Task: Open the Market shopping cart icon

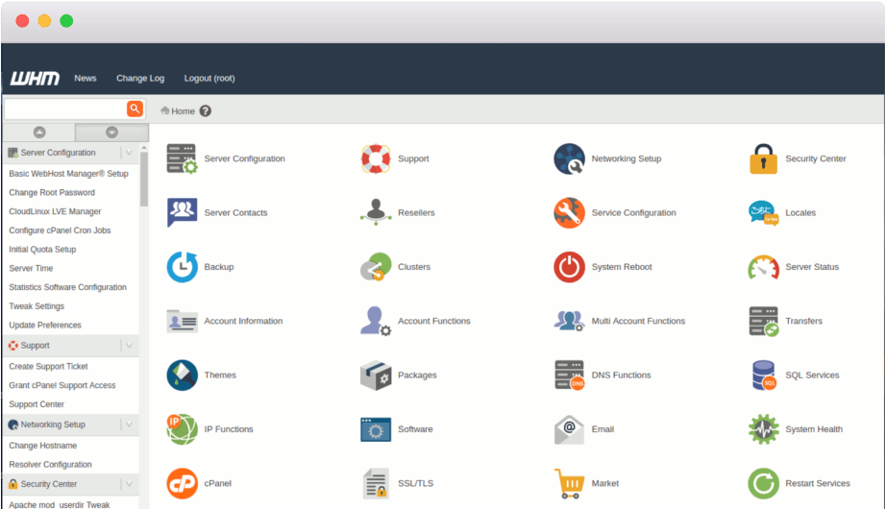Action: pos(569,484)
